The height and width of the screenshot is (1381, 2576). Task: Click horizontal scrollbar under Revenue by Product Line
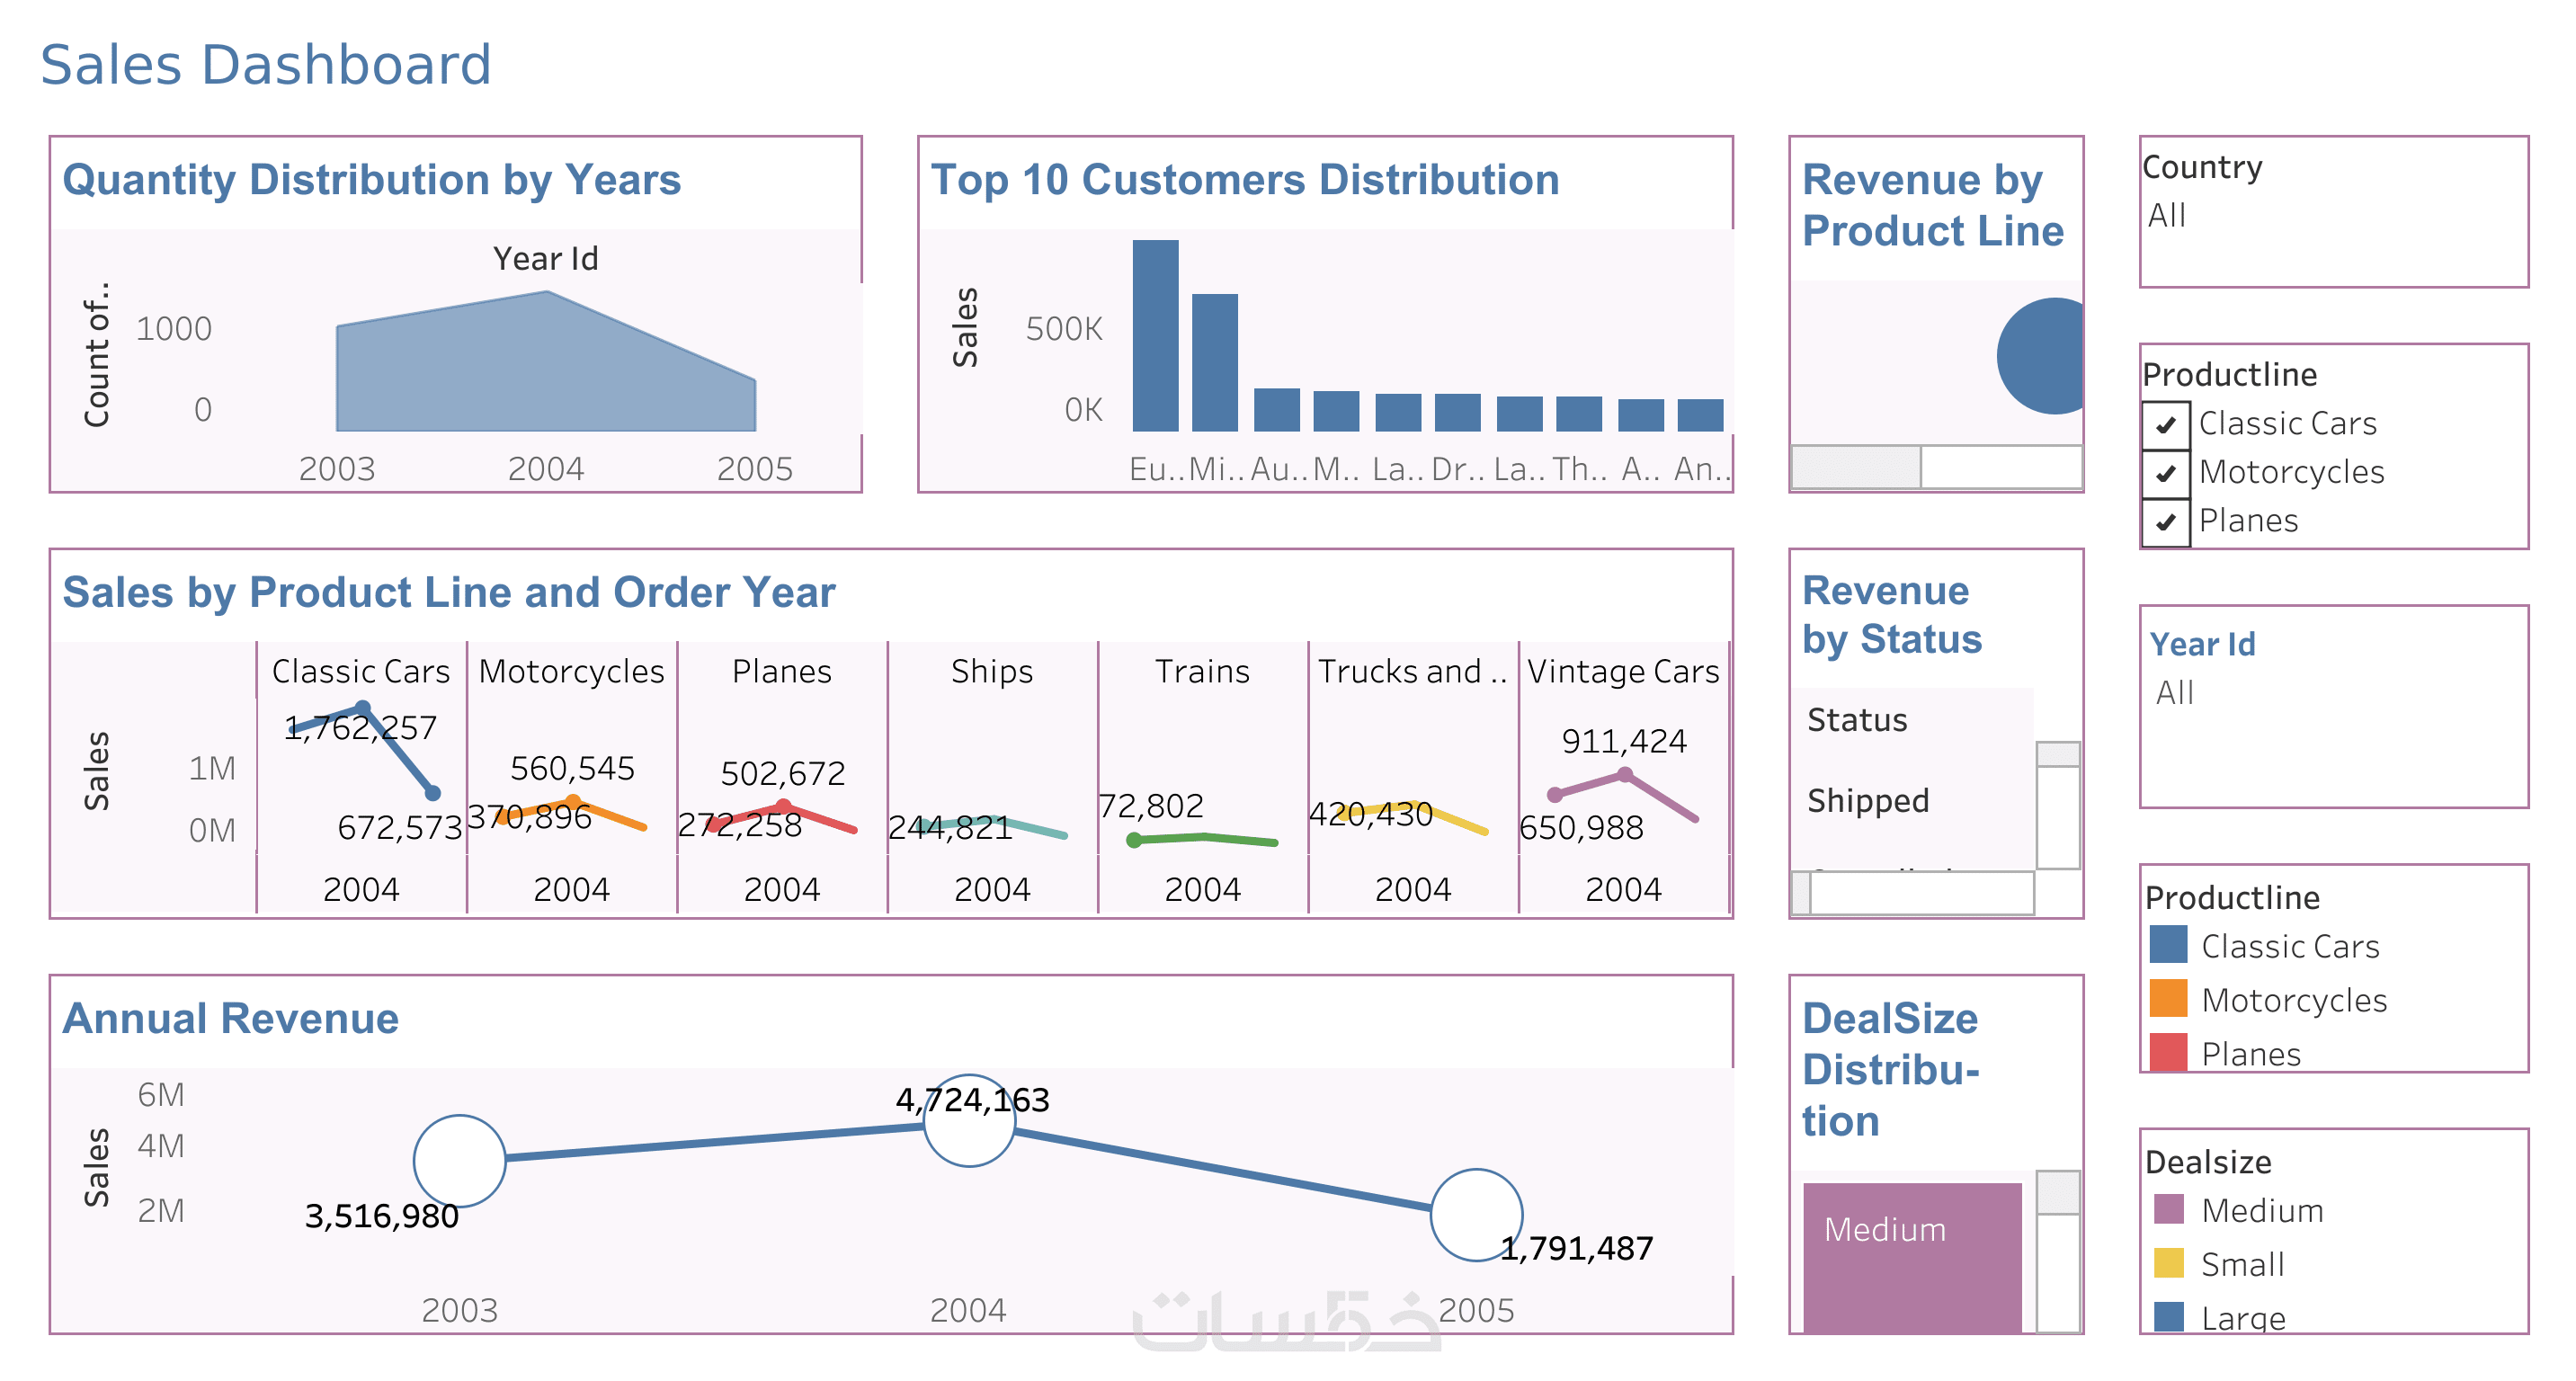pyautogui.click(x=1856, y=467)
